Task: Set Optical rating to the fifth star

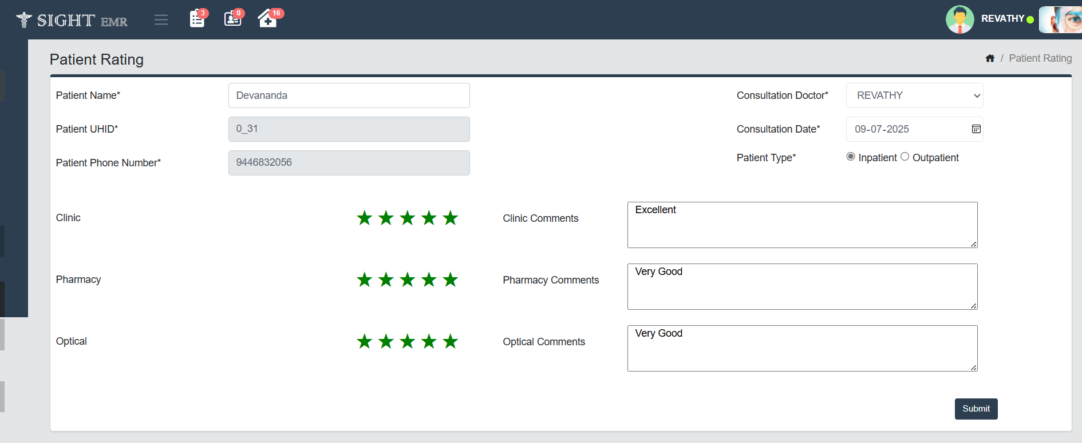Action: [x=451, y=341]
